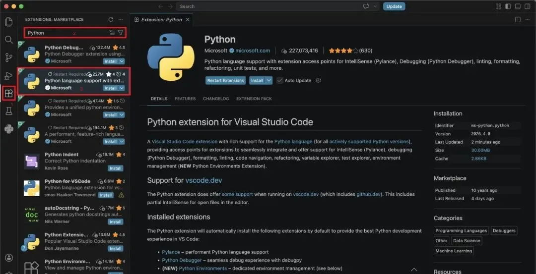Split the editor to the right
Screen dimensions: 536x274
[518, 20]
